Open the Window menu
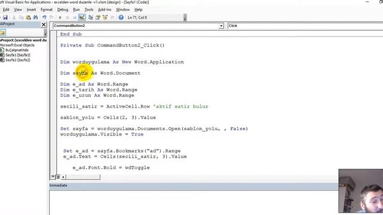383x215 pixels. pos(123,10)
